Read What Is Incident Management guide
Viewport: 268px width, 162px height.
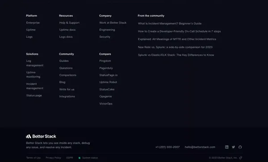[x=170, y=24]
